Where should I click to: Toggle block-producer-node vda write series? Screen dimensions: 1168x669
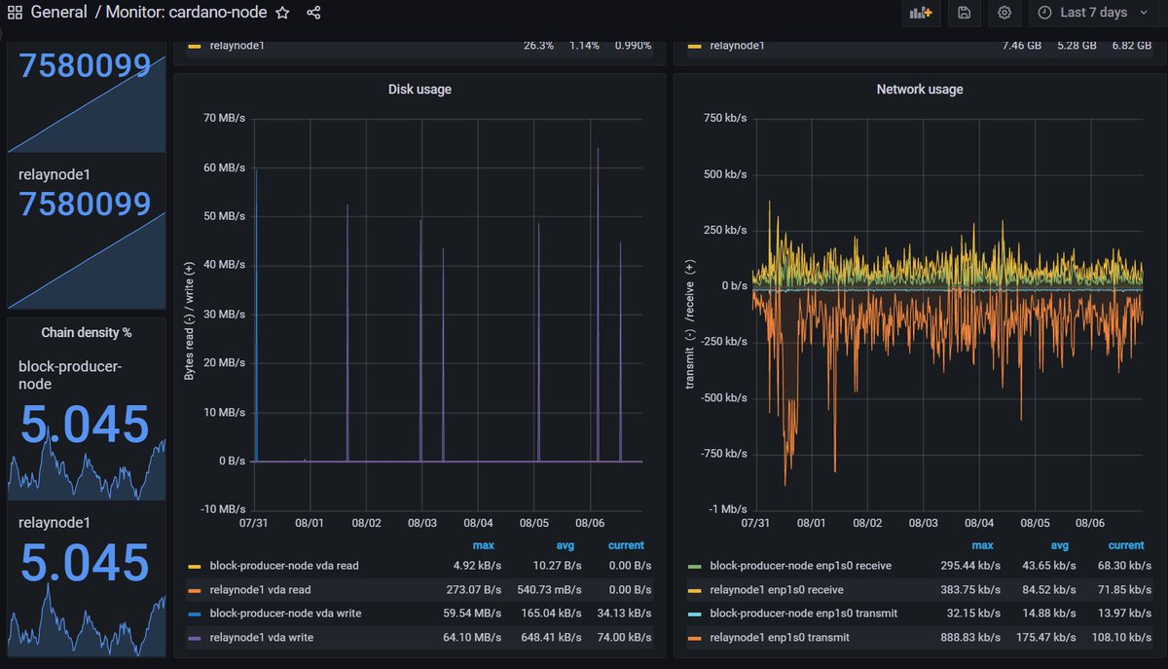tap(285, 613)
